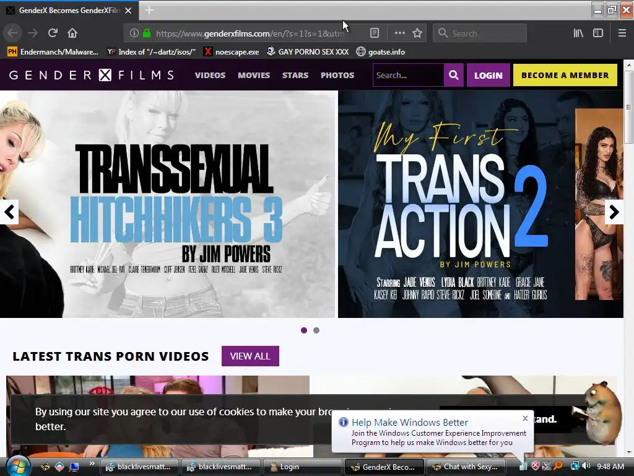This screenshot has width=634, height=476.
Task: Click the Help Make Windows Better title
Action: point(410,422)
